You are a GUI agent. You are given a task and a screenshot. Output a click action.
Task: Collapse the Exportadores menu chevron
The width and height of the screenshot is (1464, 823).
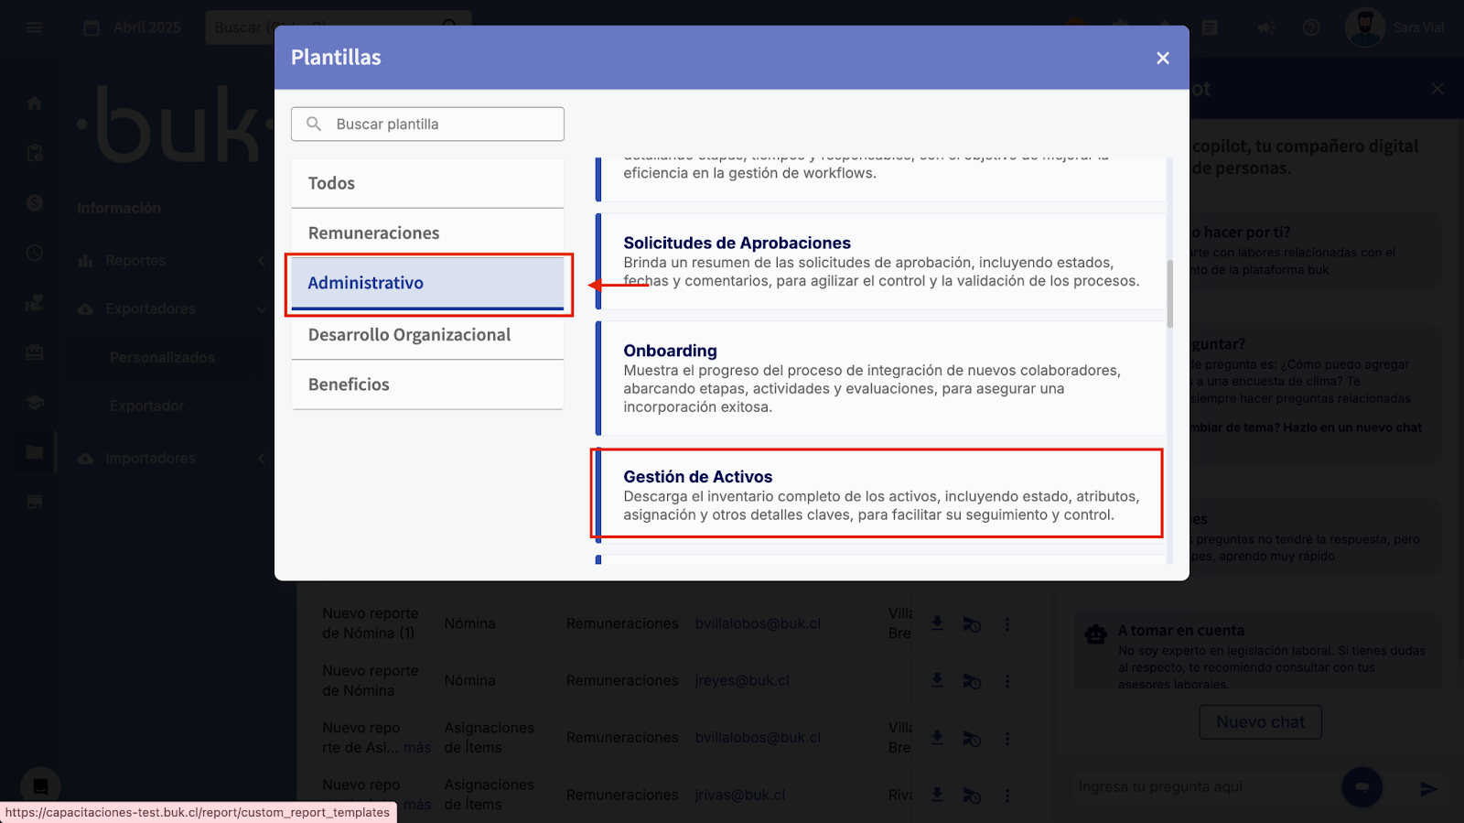pos(262,309)
